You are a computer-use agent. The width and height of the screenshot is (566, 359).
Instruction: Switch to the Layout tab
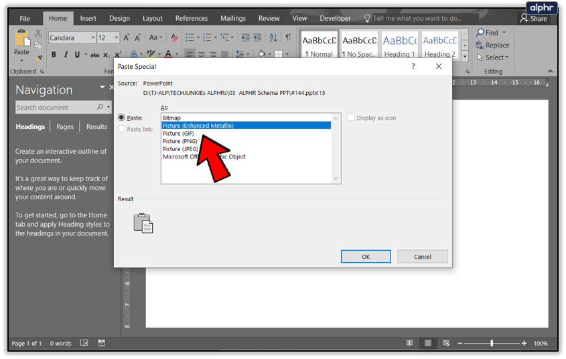152,18
